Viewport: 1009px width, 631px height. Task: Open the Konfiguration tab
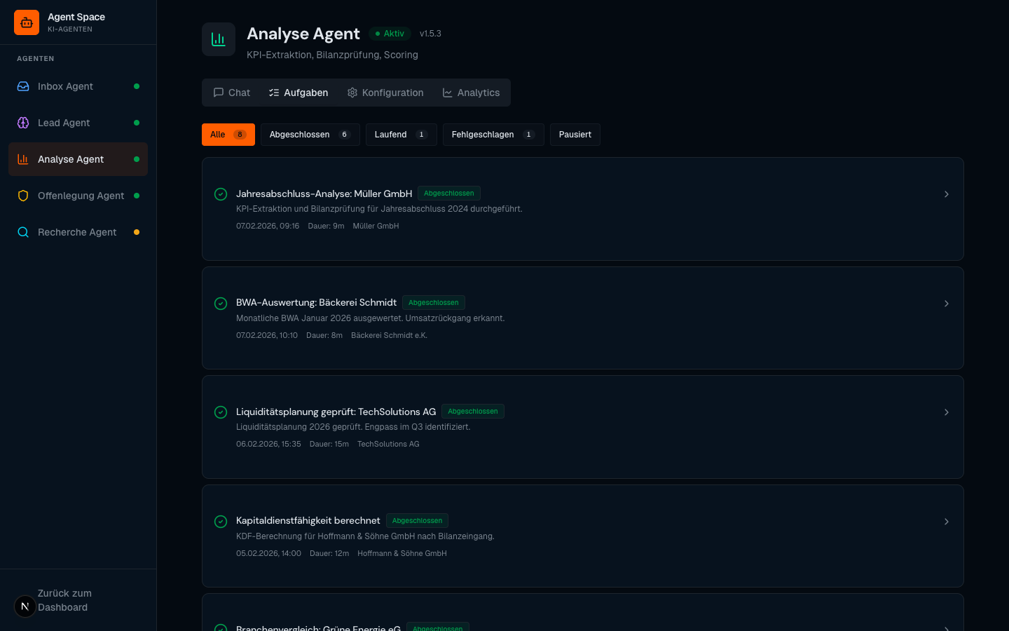(x=385, y=93)
